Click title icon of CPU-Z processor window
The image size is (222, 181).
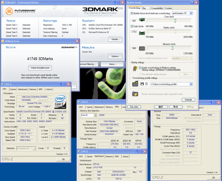pos(2,84)
